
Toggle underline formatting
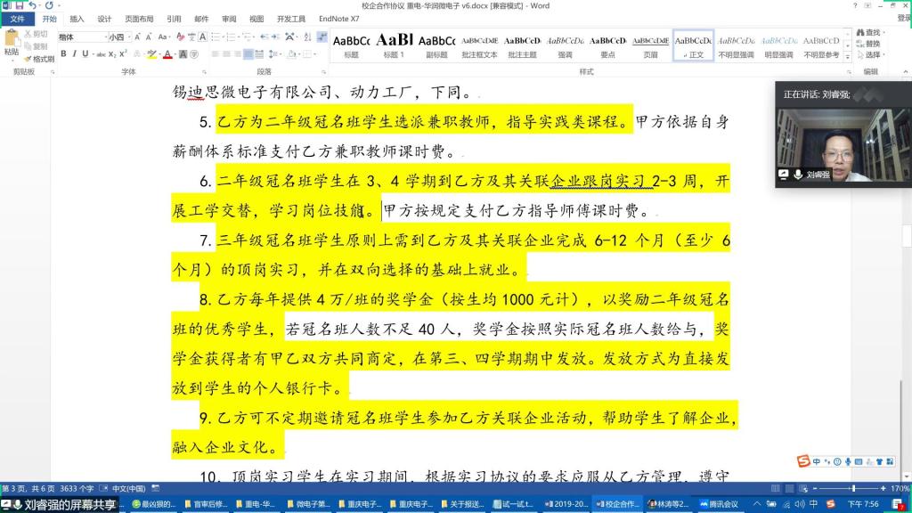tap(85, 54)
